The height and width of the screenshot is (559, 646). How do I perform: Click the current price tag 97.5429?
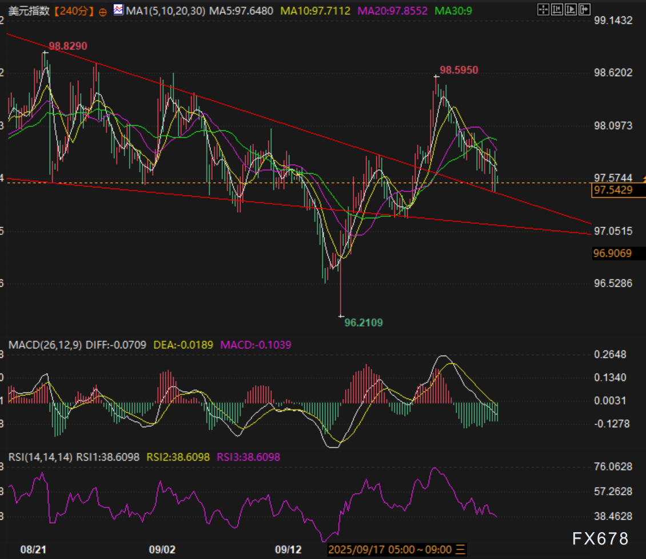[x=613, y=190]
